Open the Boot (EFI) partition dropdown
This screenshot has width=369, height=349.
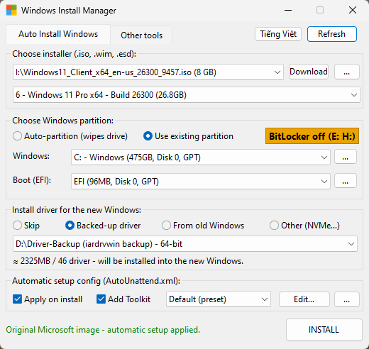201,182
